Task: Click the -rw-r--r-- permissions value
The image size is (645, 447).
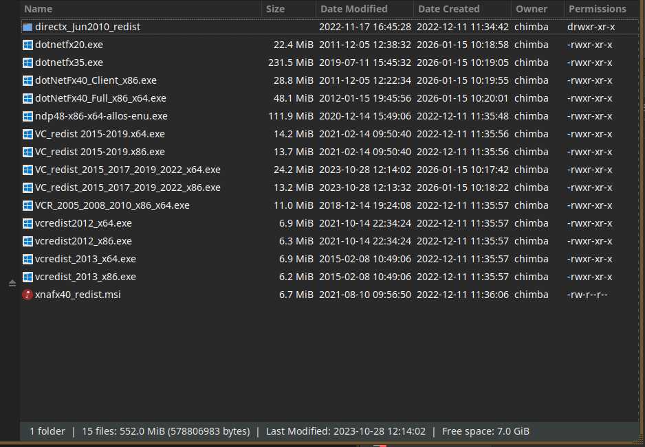Action: coord(587,295)
